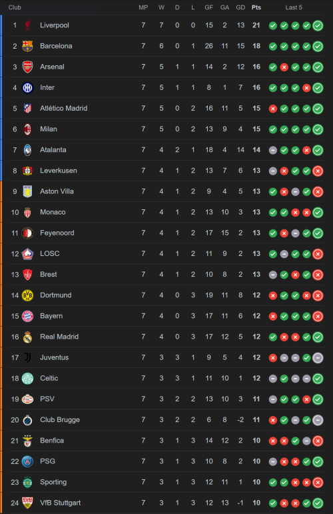Click the Juventus J logo
Screen dimensions: 333x514
click(27, 357)
